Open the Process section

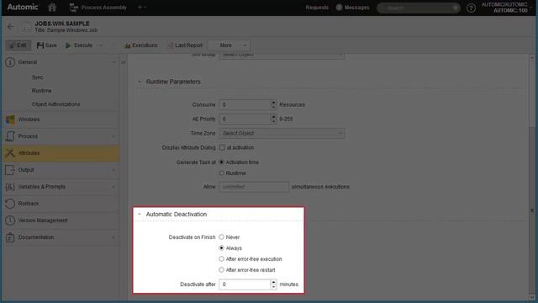click(61, 136)
